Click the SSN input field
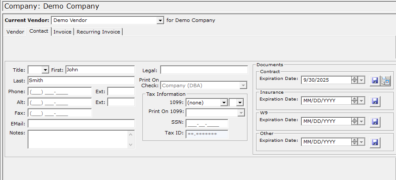This screenshot has height=180, width=396. pos(207,124)
